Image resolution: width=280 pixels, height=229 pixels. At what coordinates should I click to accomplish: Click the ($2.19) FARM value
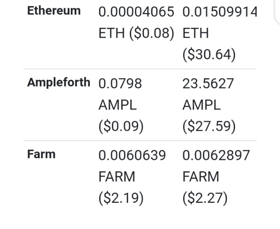(x=121, y=198)
